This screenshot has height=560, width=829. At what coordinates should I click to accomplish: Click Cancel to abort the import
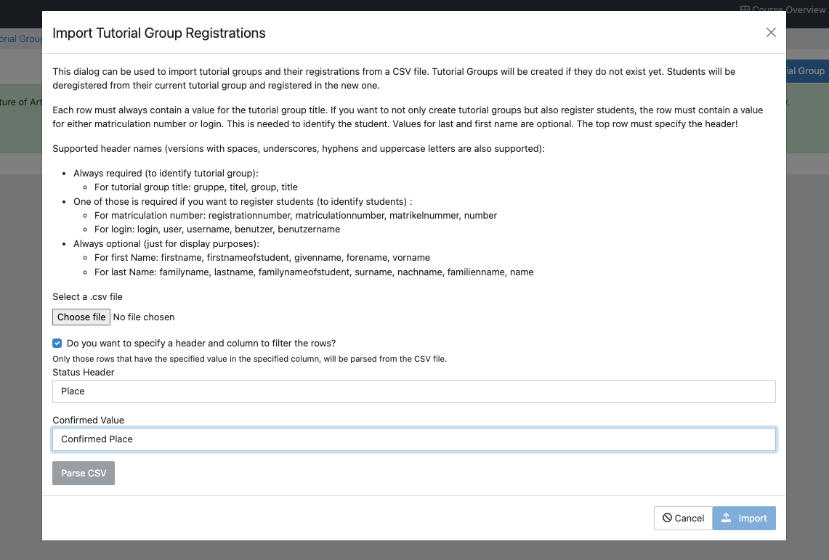(x=683, y=518)
